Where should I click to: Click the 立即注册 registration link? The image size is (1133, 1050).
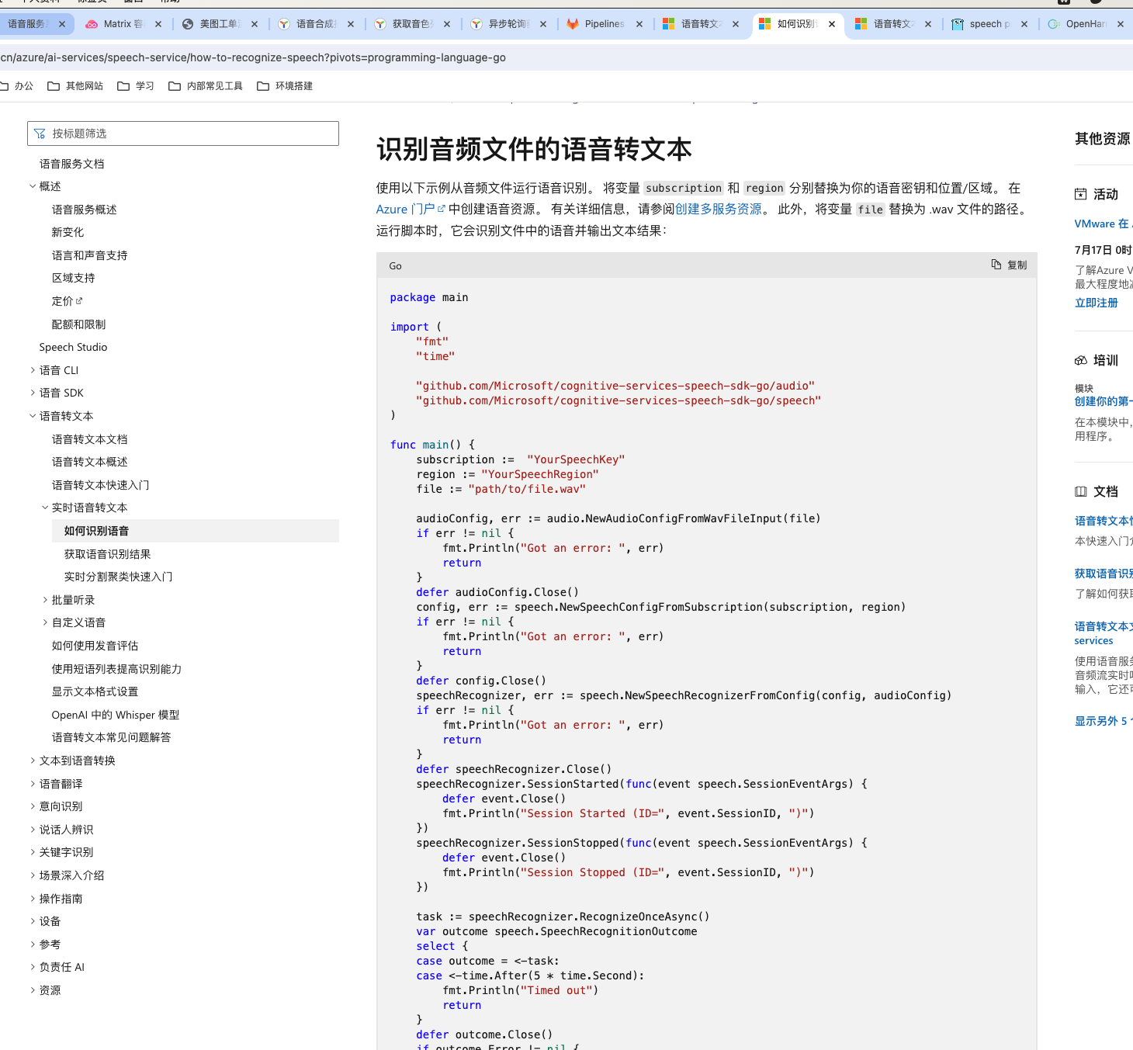1096,303
